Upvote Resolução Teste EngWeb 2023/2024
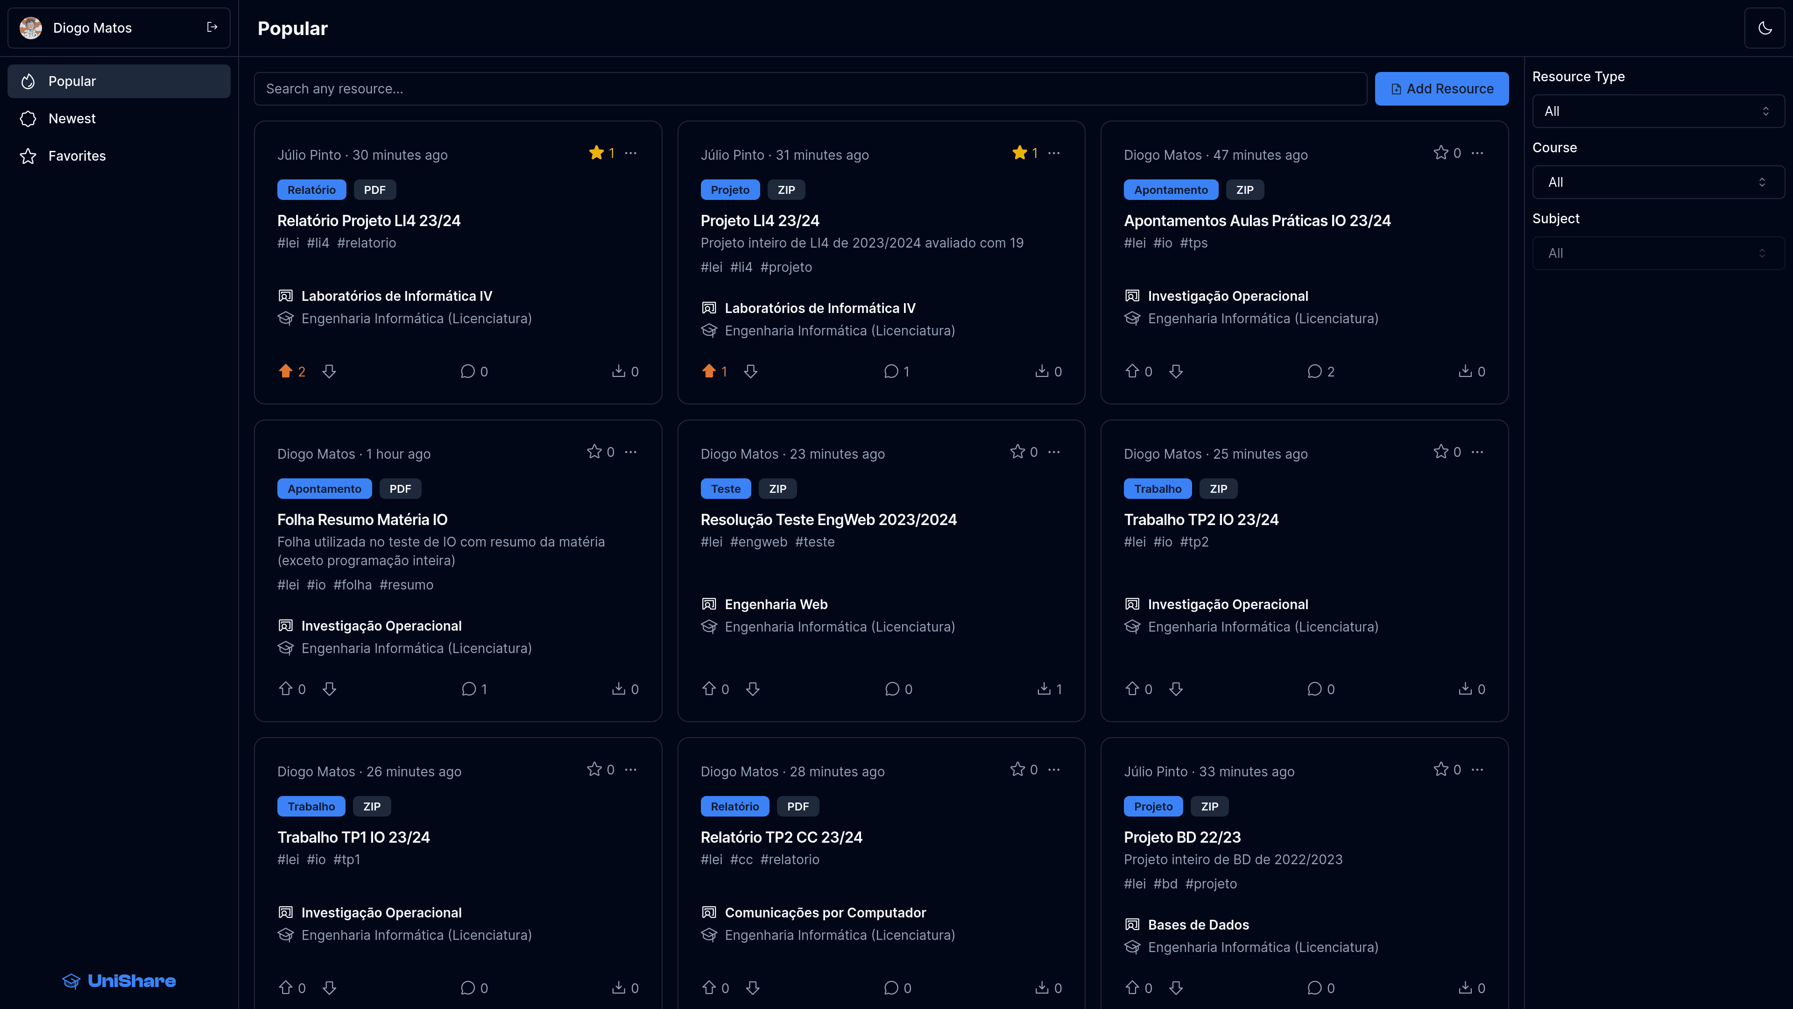1793x1009 pixels. click(709, 689)
